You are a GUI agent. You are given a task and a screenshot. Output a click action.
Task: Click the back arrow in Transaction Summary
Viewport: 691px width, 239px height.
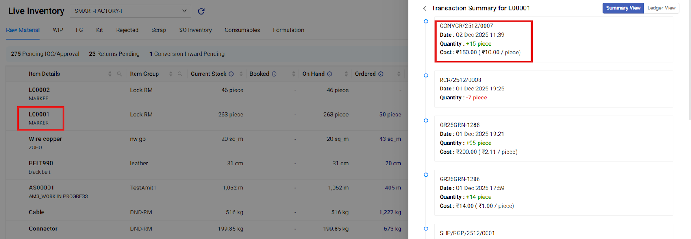click(425, 9)
